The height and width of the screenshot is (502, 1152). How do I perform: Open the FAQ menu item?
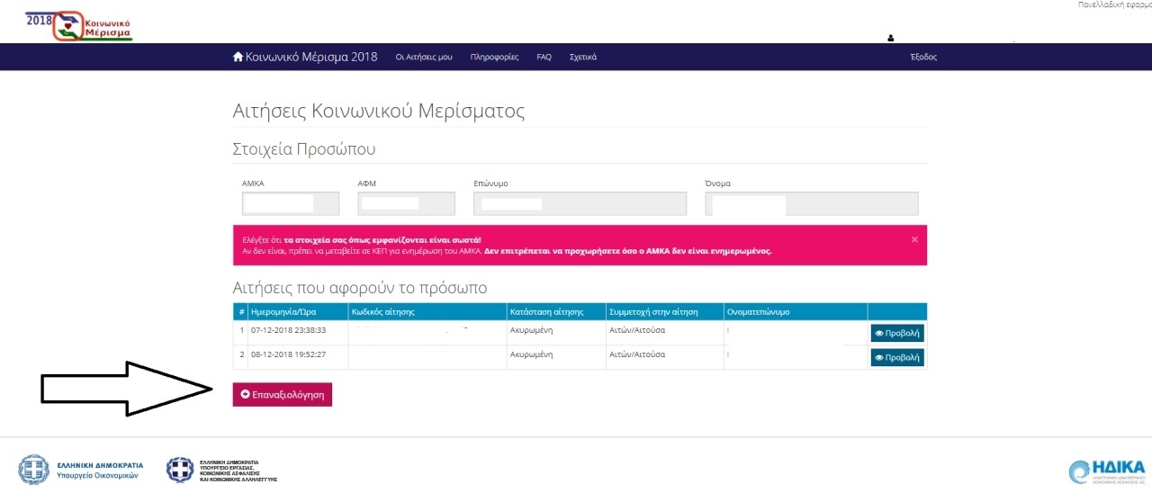coord(544,57)
